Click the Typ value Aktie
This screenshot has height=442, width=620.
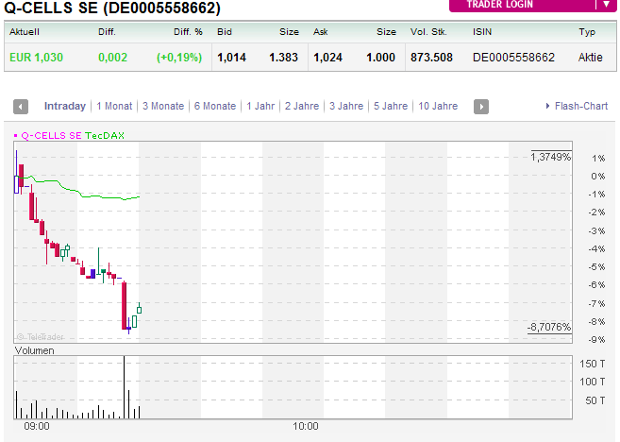click(591, 58)
